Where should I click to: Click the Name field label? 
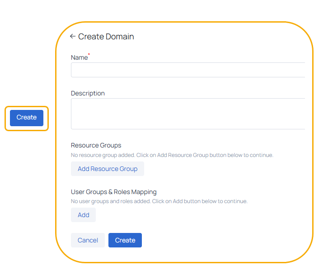[79, 57]
